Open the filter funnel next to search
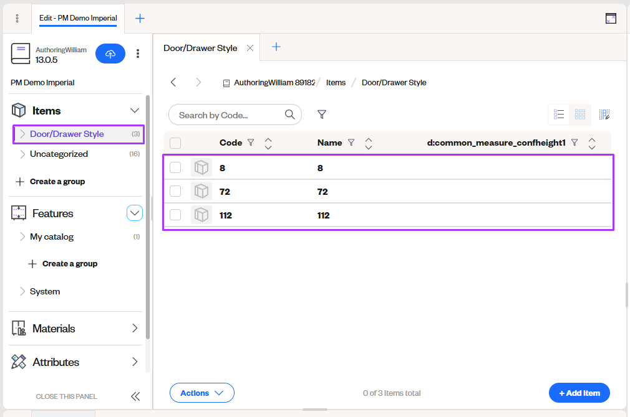The image size is (630, 417). point(322,115)
